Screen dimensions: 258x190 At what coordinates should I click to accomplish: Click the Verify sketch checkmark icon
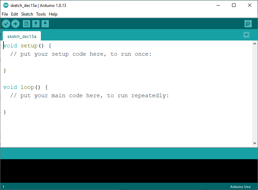(x=6, y=24)
